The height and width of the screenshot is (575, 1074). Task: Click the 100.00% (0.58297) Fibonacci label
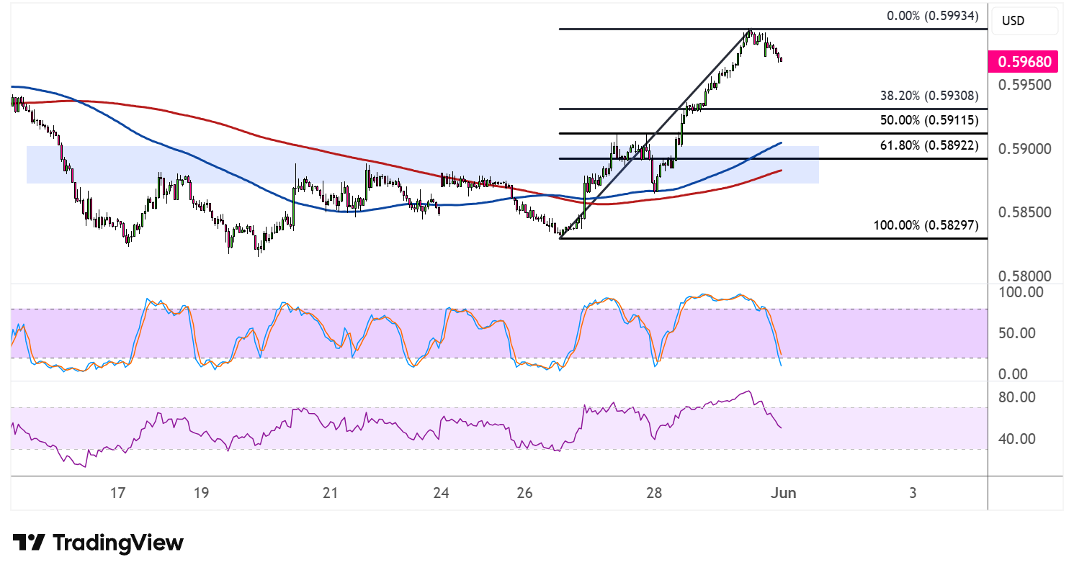click(926, 225)
